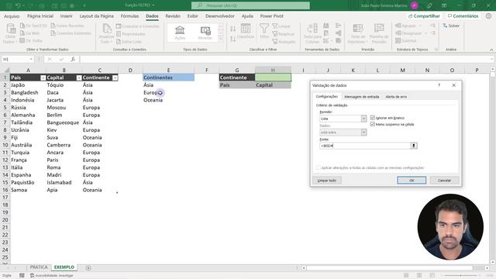Click the Fonte source input field
Image resolution: width=496 pixels, height=279 pixels.
tap(365, 146)
